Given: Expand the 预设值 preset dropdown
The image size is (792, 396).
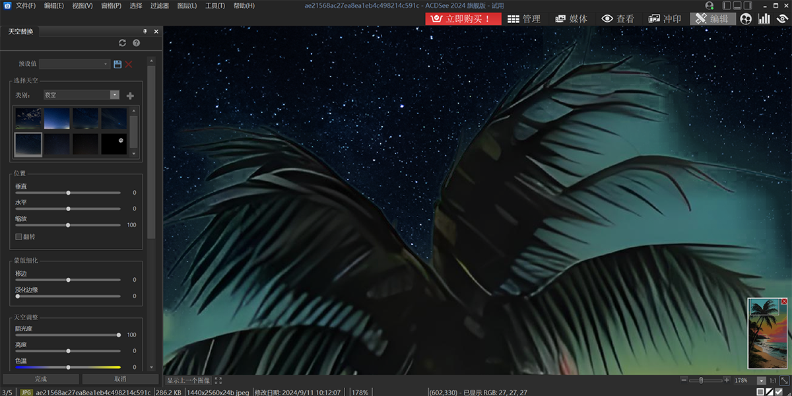Looking at the screenshot, I should point(106,64).
